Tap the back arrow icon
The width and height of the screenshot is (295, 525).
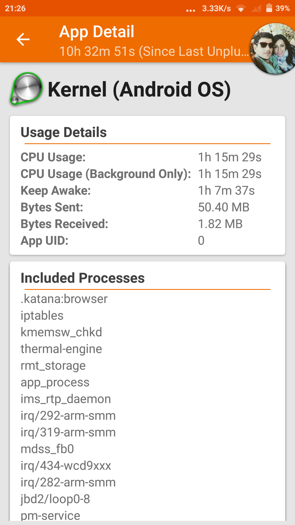23,40
